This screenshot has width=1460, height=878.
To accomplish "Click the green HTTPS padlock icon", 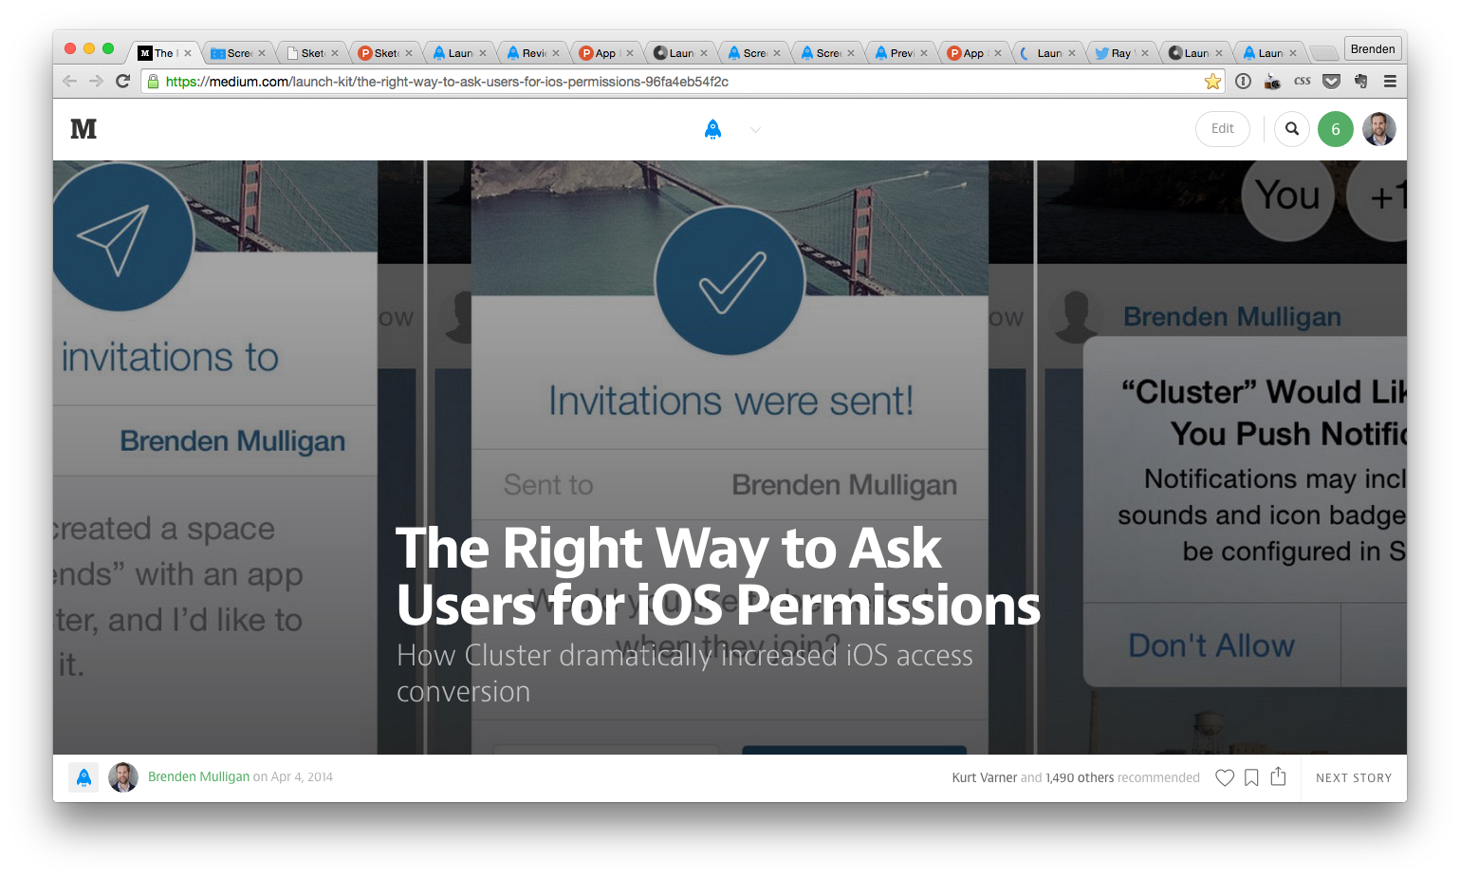I will tap(153, 82).
